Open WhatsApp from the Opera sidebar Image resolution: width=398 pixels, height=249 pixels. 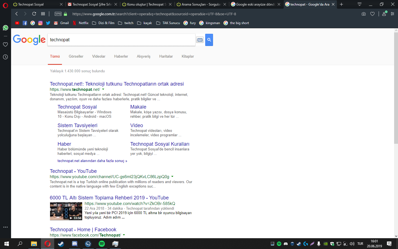point(5,28)
